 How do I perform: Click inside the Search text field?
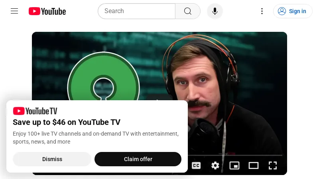click(136, 11)
